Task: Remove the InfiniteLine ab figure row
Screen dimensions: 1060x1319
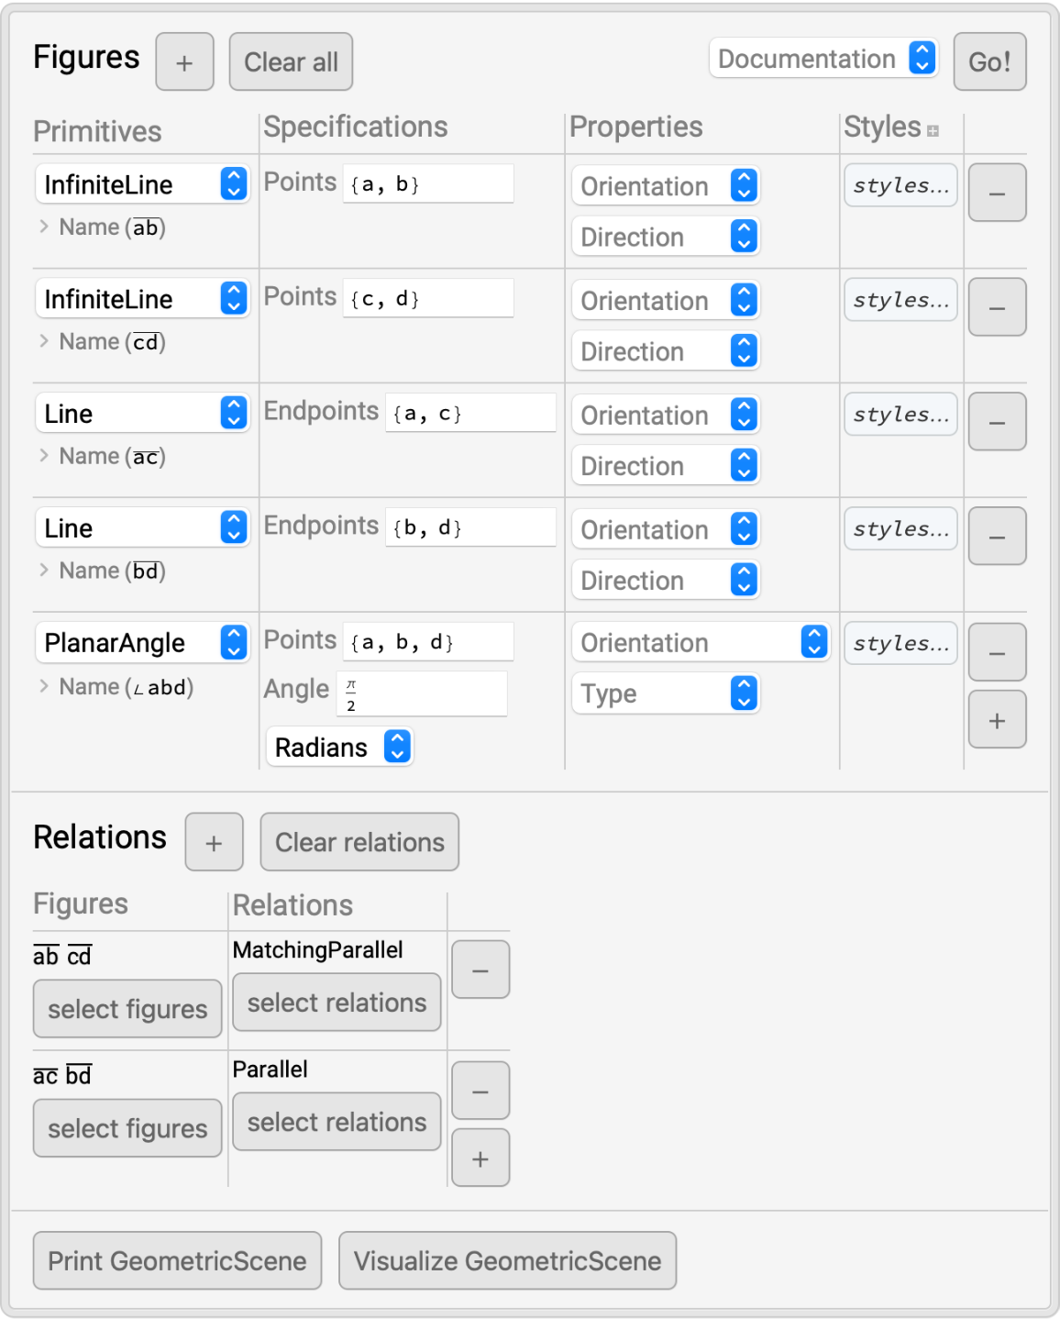Action: click(x=997, y=194)
